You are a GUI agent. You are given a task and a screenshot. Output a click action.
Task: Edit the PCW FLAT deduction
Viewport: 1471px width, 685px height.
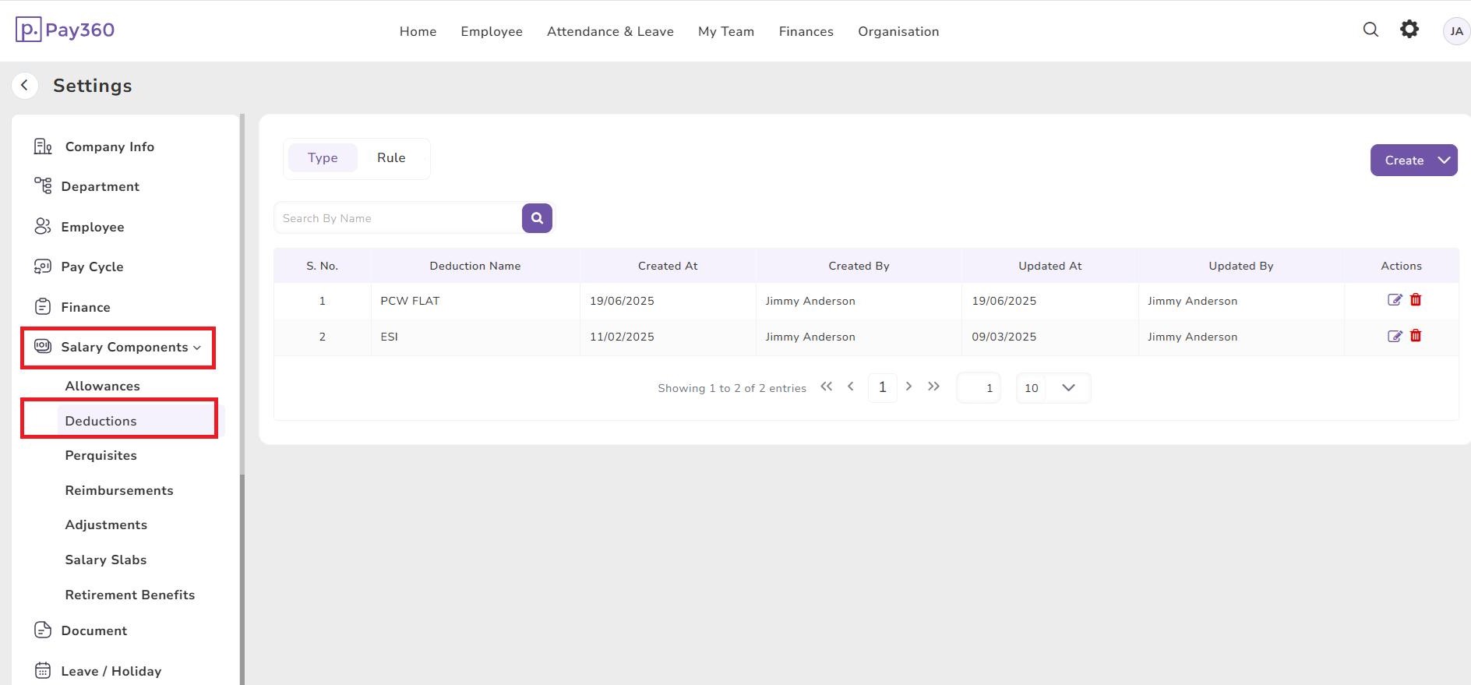click(1395, 300)
